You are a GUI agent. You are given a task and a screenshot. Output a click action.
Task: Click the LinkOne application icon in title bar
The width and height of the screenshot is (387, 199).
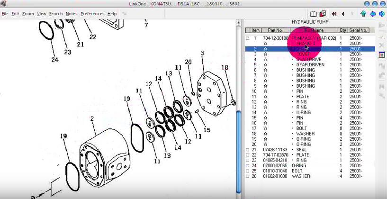3,3
